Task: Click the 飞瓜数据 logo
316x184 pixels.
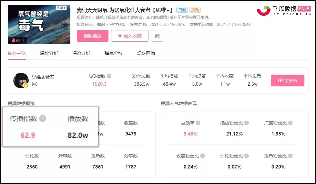Action: pyautogui.click(x=284, y=11)
